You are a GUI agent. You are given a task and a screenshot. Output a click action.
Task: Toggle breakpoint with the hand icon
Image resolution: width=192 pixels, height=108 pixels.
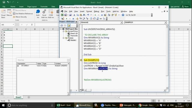click(77, 19)
